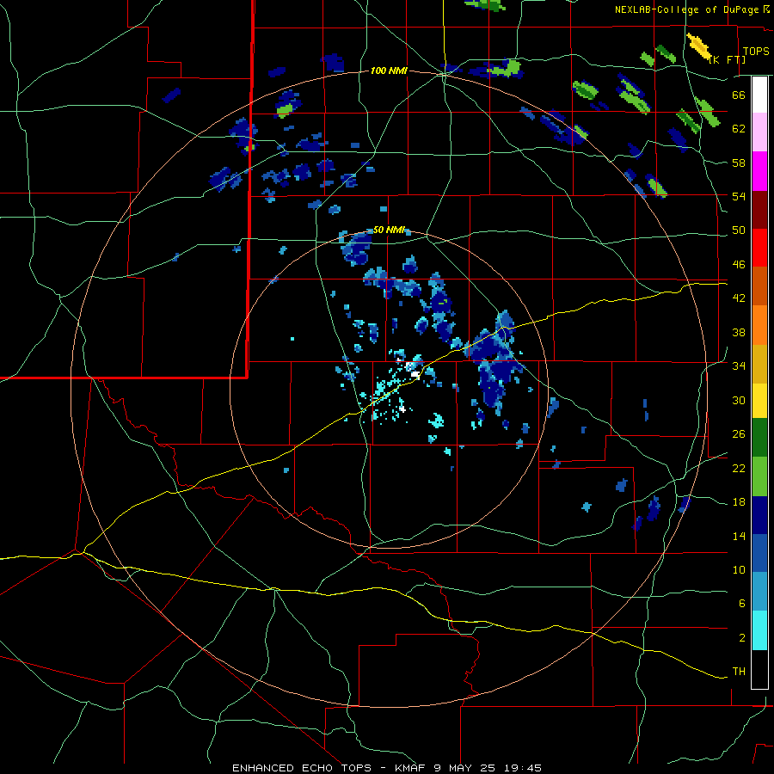Select the light pink legend swatch
The image size is (774, 774).
(x=759, y=132)
